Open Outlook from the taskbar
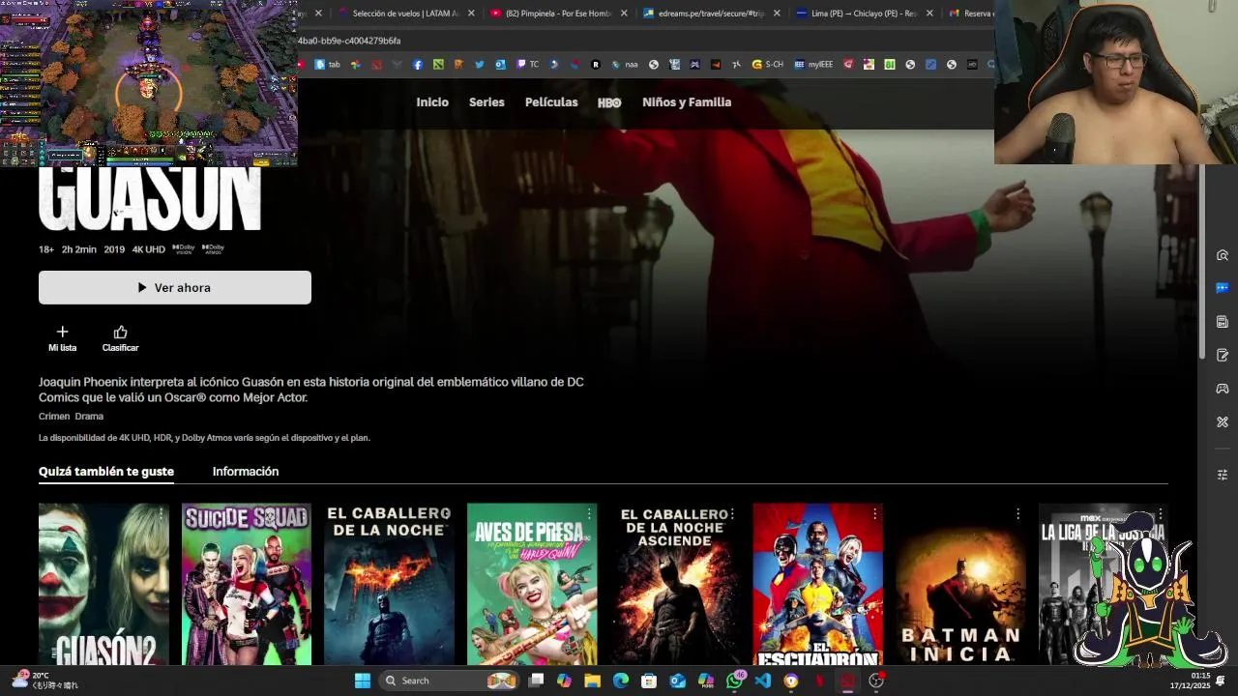The width and height of the screenshot is (1238, 696). pyautogui.click(x=677, y=681)
